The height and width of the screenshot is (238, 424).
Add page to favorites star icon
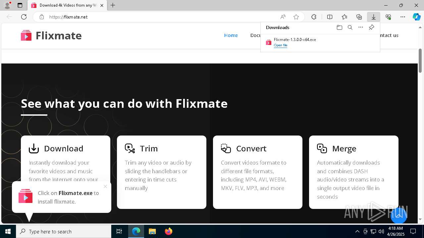(296, 17)
